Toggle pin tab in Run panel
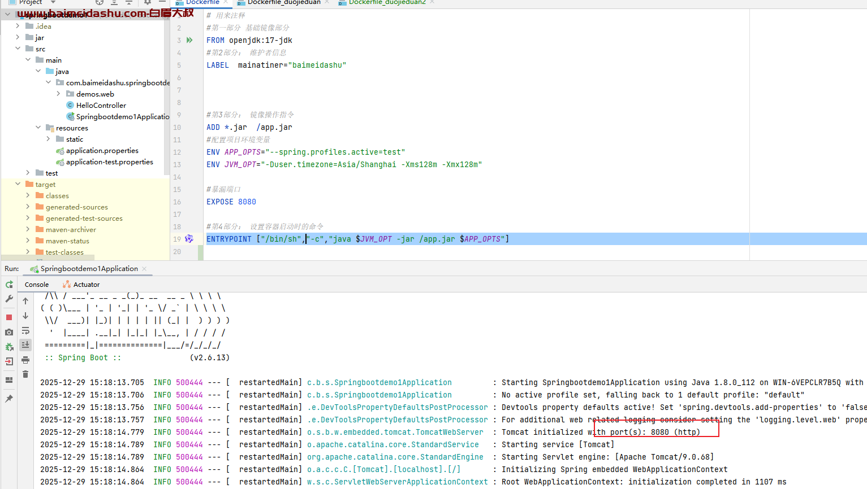867x489 pixels. click(9, 399)
